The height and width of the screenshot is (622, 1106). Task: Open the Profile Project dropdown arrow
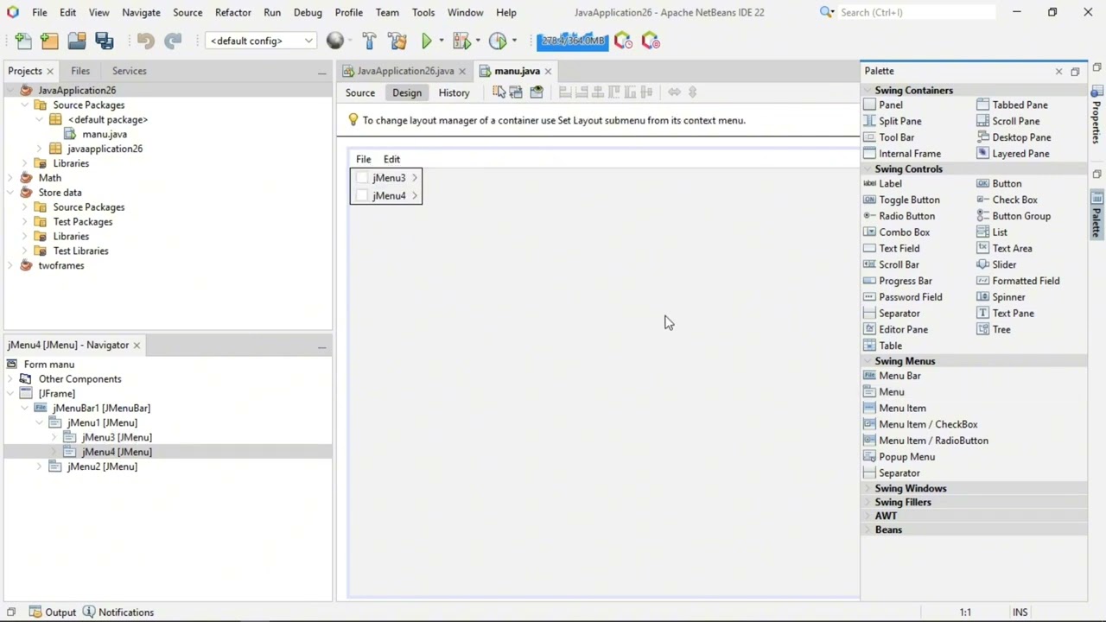[x=514, y=41]
